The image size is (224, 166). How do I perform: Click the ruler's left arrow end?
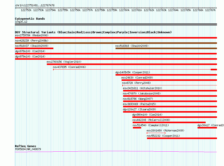(15, 8)
